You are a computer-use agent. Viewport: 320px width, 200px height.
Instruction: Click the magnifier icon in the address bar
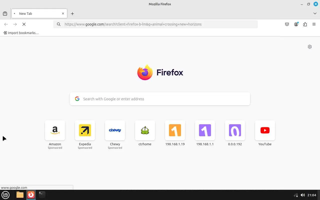tap(59, 24)
